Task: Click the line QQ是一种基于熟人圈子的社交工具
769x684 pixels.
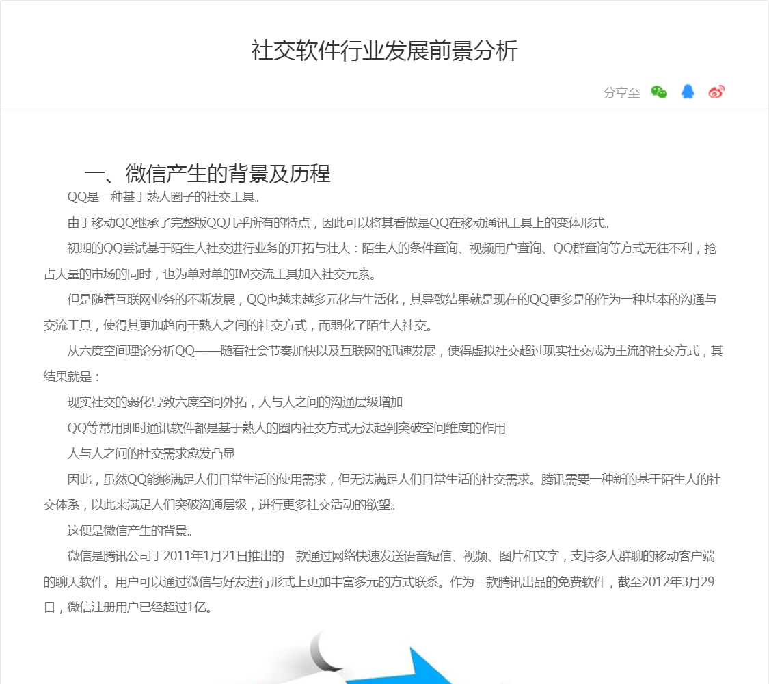Action: coord(164,197)
